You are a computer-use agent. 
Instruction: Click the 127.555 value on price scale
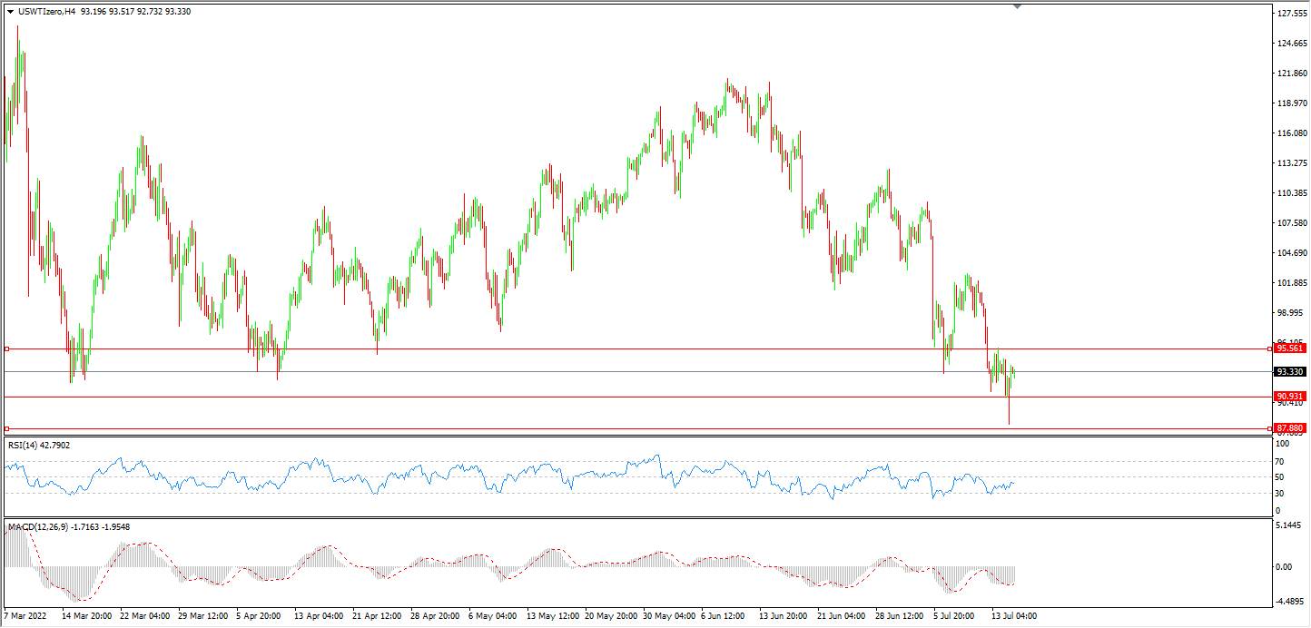1290,15
